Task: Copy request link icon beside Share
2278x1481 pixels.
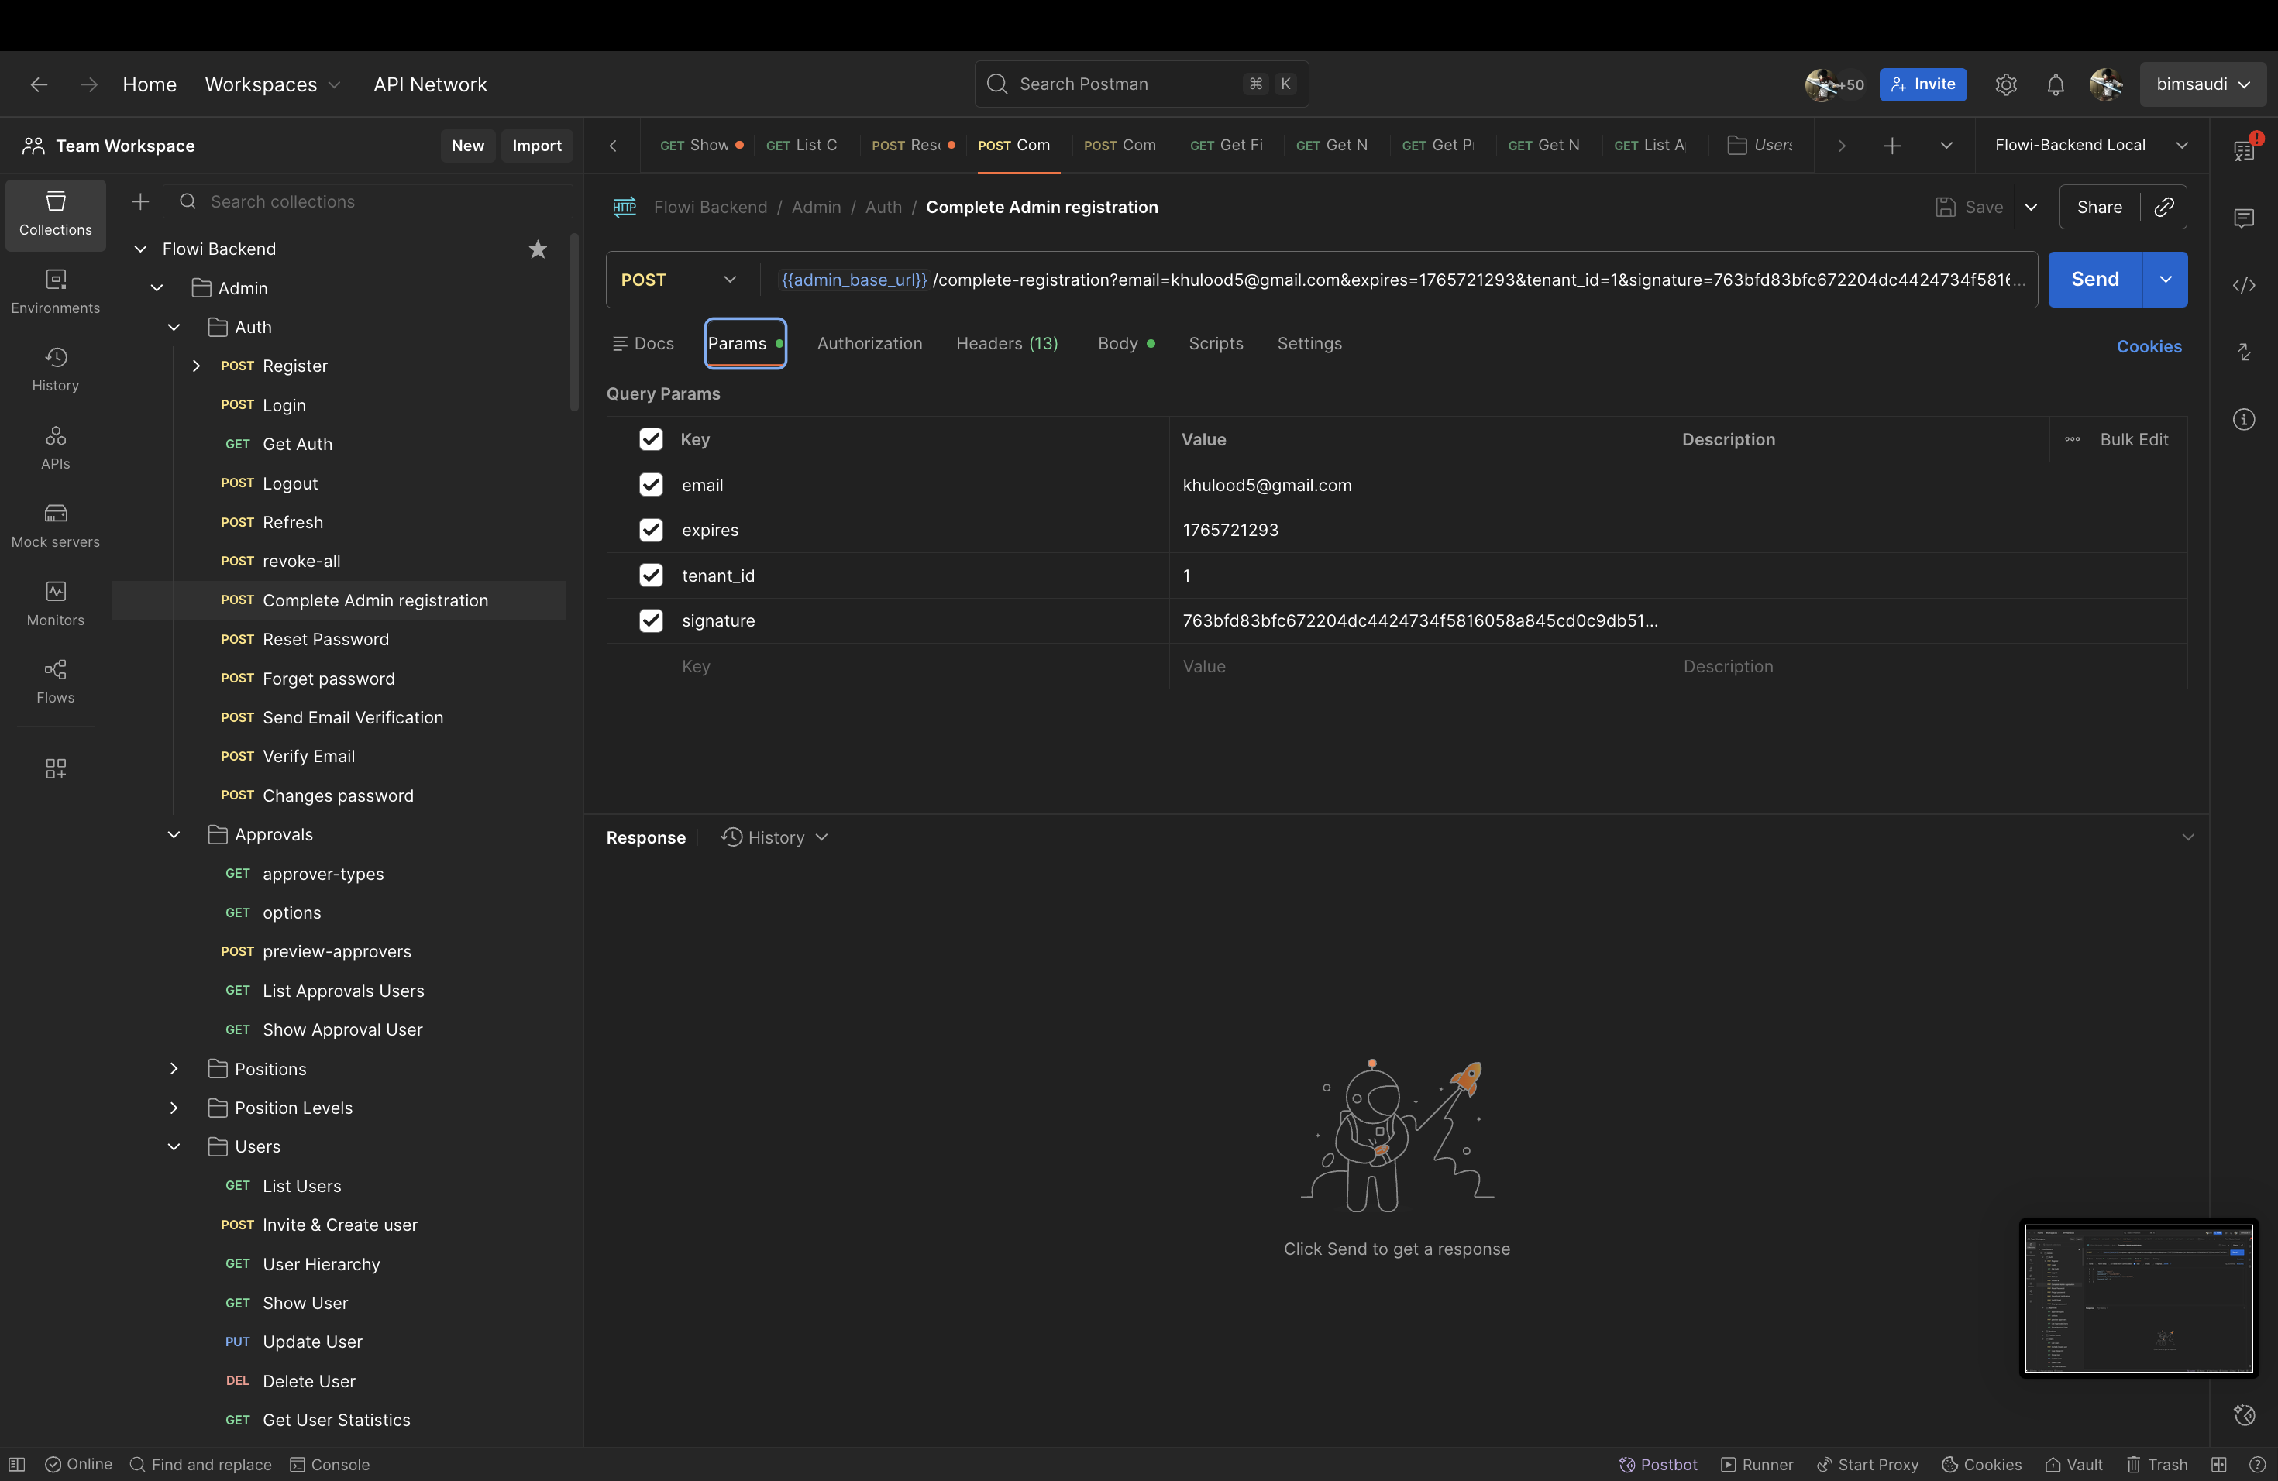Action: coord(2163,207)
